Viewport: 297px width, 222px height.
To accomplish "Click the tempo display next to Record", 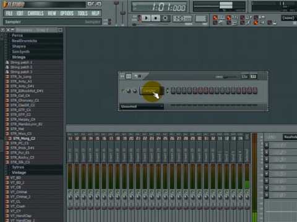I will [183, 18].
